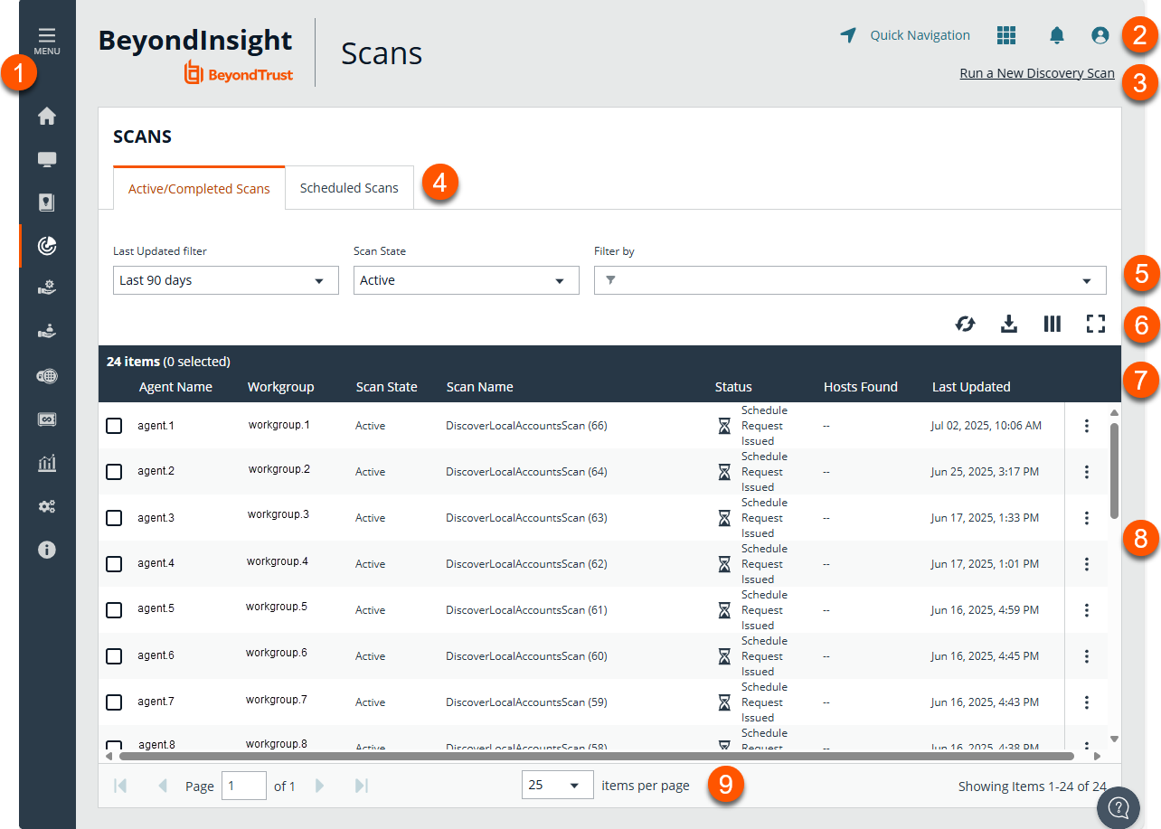The width and height of the screenshot is (1161, 829).
Task: Open the About info icon in the sidebar
Action: [x=47, y=550]
